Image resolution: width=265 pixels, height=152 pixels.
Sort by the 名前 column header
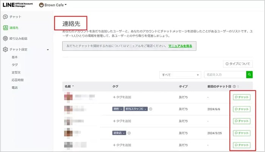(x=69, y=87)
